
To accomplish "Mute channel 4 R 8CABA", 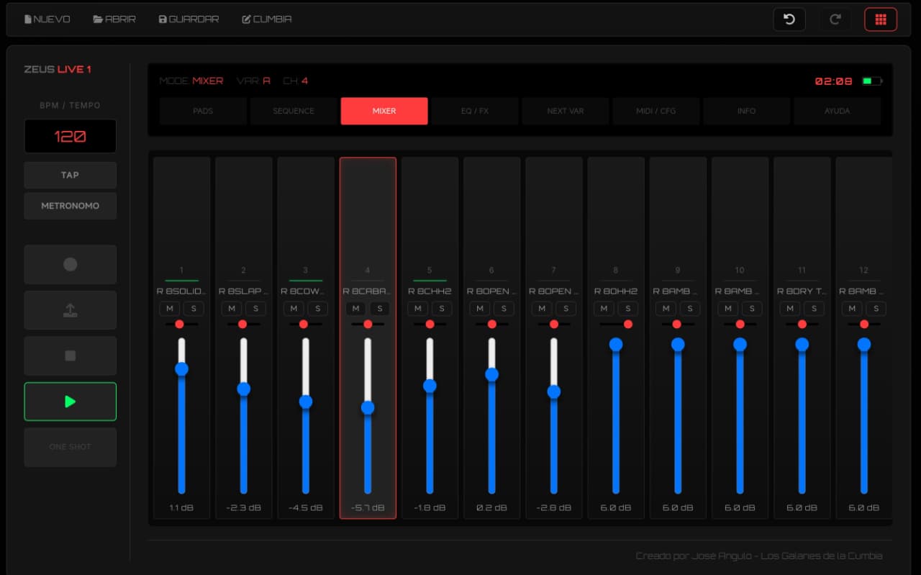I will tap(355, 309).
